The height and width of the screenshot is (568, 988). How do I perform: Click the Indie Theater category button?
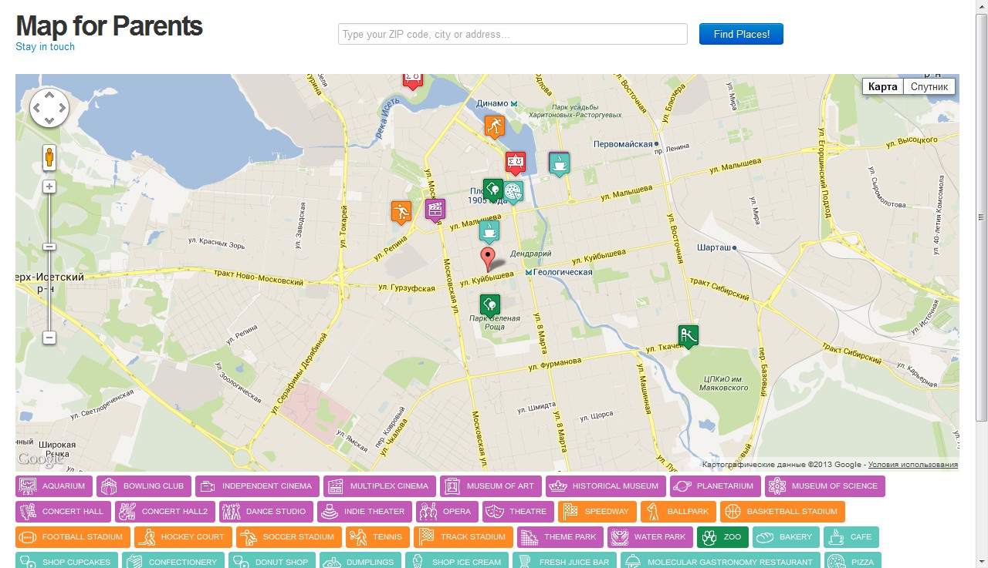(364, 512)
